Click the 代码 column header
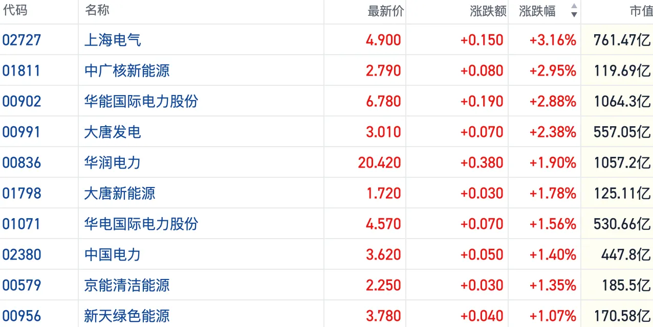653x327 pixels. tap(15, 10)
